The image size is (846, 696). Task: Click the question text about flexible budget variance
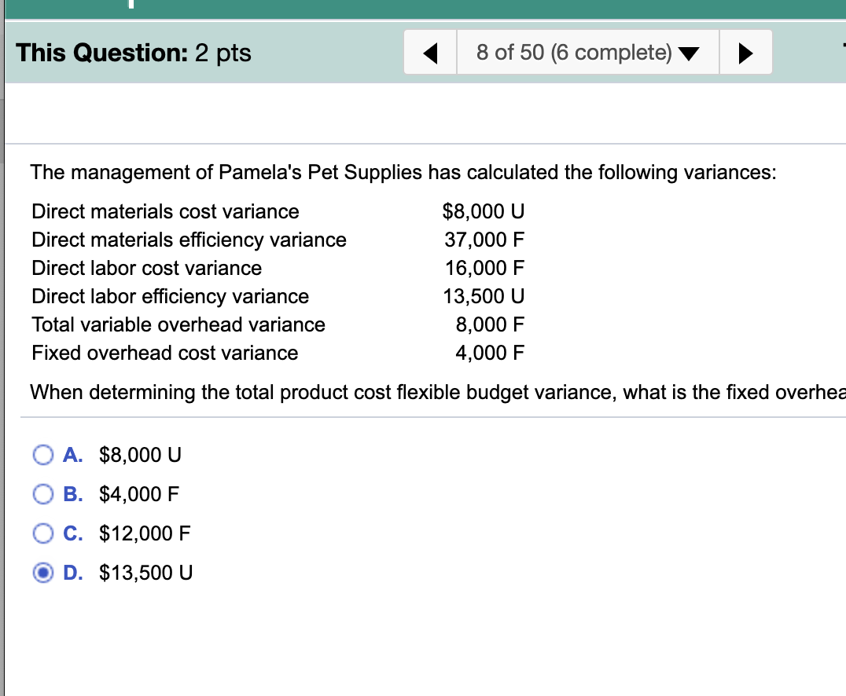[x=393, y=392]
